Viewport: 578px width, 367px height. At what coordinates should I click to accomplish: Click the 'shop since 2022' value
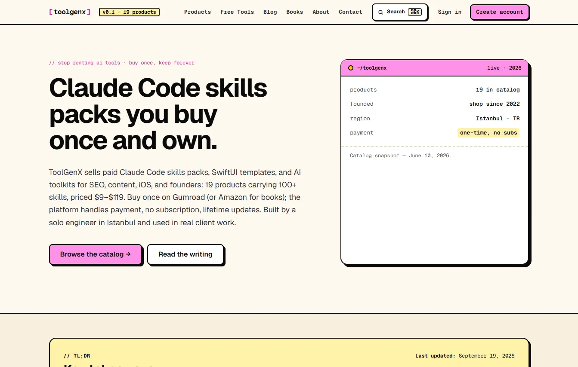(x=495, y=104)
